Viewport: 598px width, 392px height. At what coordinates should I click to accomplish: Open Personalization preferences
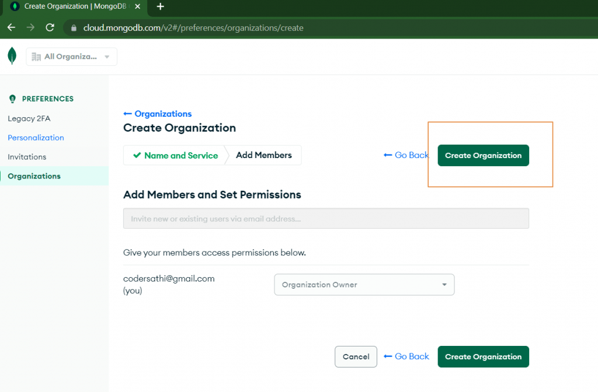point(36,138)
